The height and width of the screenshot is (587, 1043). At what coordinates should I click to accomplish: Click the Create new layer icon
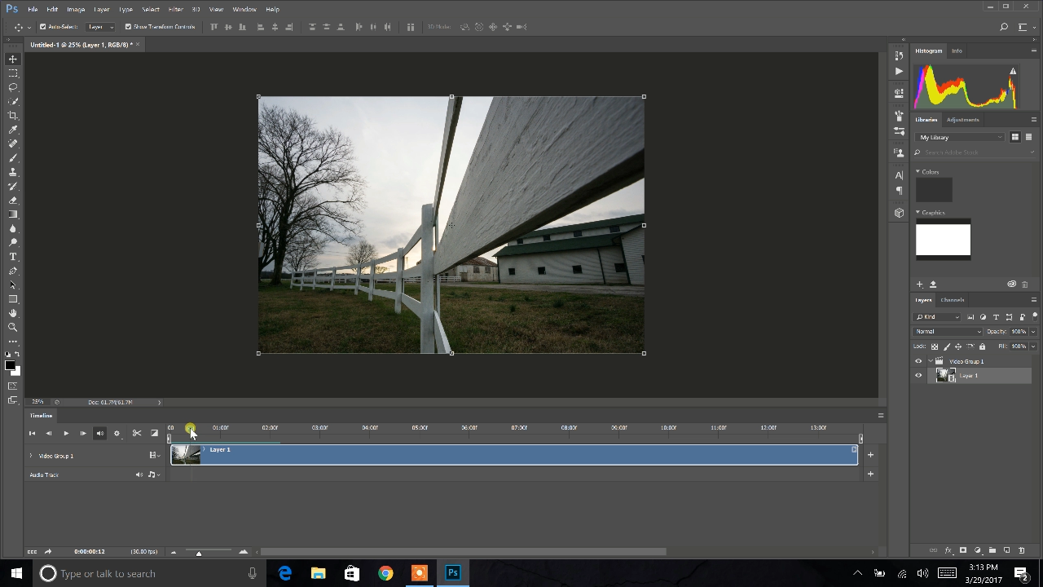pyautogui.click(x=1007, y=550)
